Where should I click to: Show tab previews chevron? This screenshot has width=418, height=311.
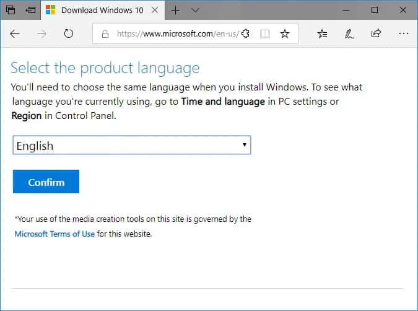click(x=196, y=10)
